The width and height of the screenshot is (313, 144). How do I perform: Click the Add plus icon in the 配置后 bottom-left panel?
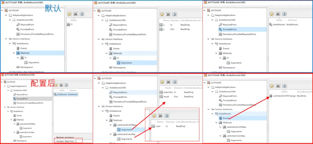tap(56, 85)
